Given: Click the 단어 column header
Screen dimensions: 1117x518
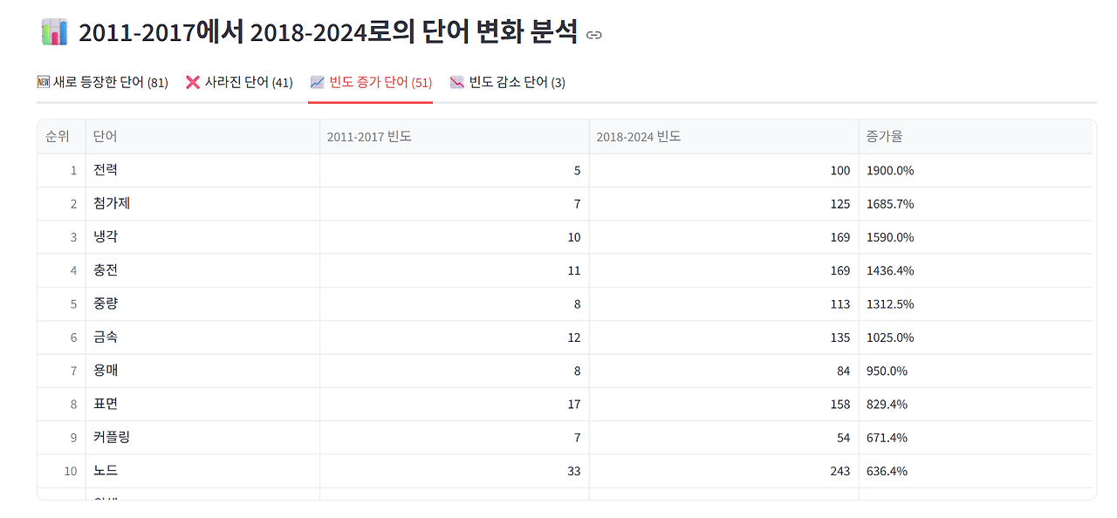Looking at the screenshot, I should point(102,136).
